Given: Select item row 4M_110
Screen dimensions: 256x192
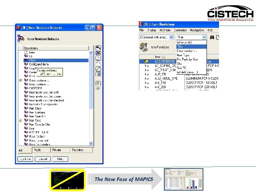Looking at the screenshot, I should click(179, 82).
